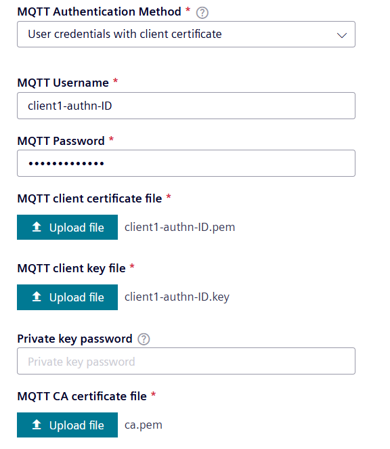390x449 pixels.
Task: Select the client1-authn-ID.key file name
Action: (177, 297)
